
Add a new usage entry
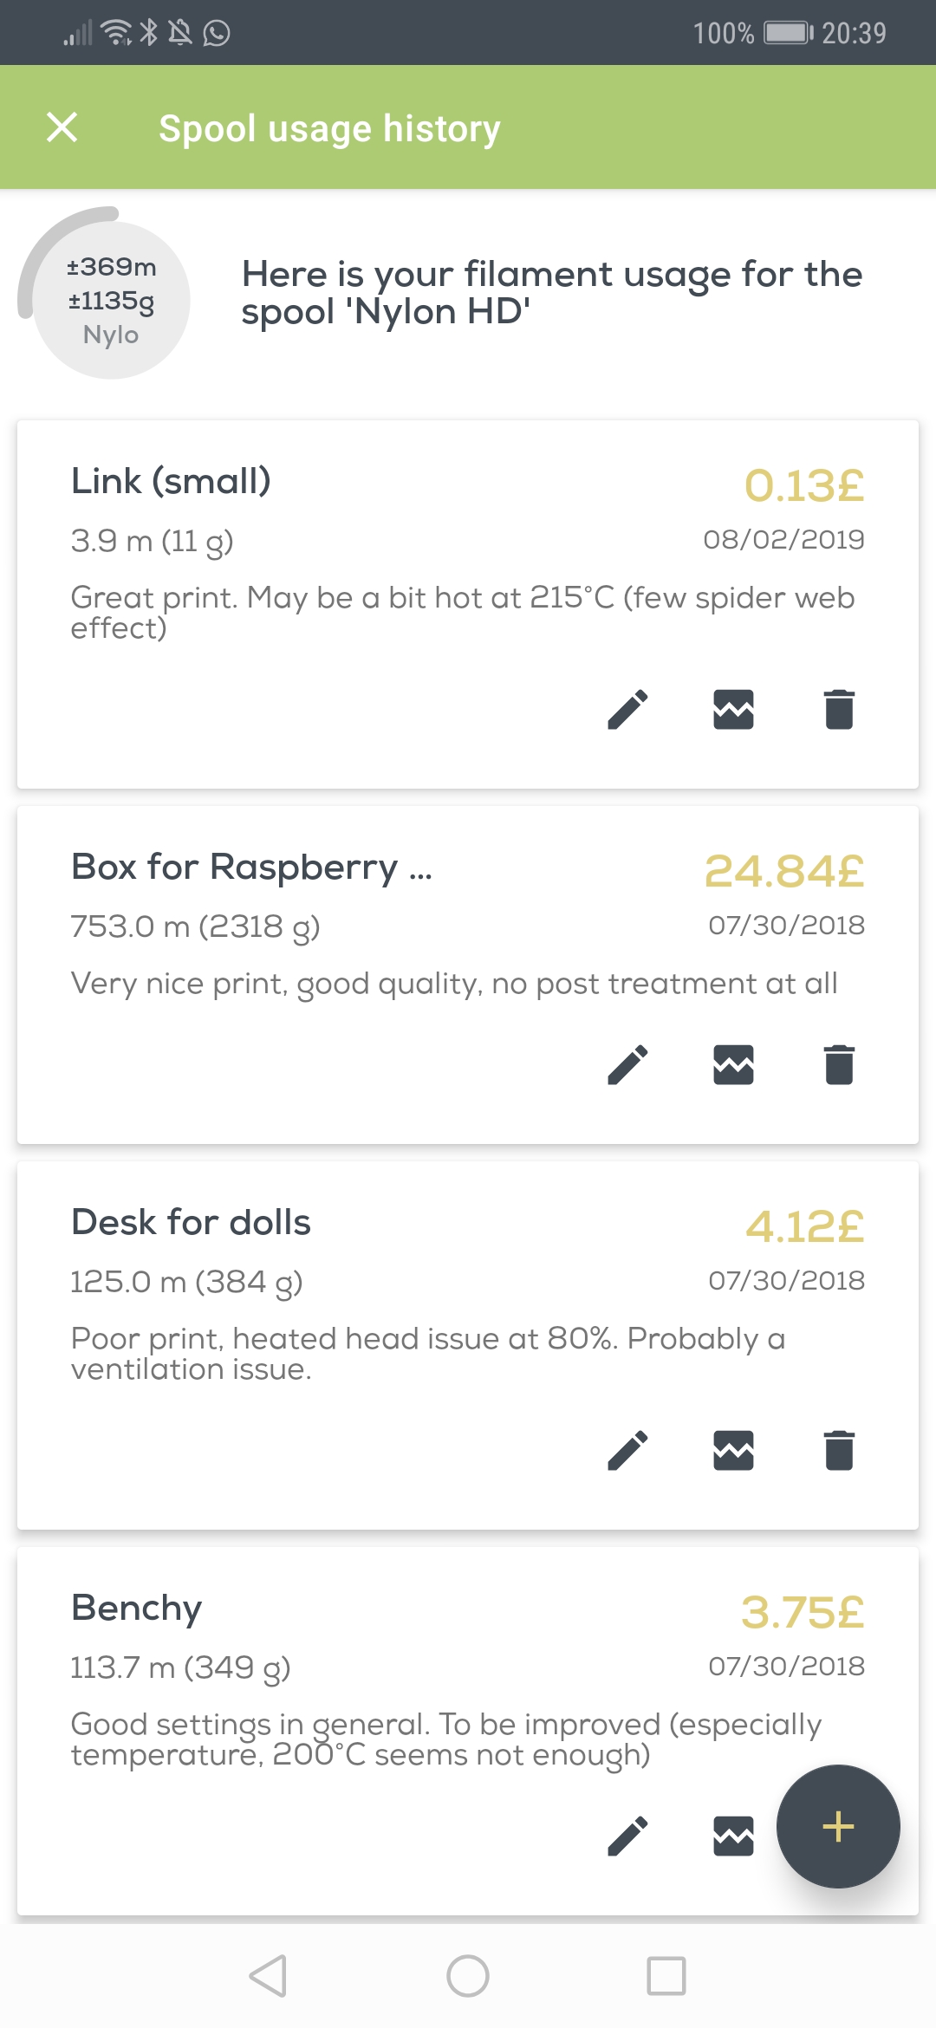pos(838,1827)
